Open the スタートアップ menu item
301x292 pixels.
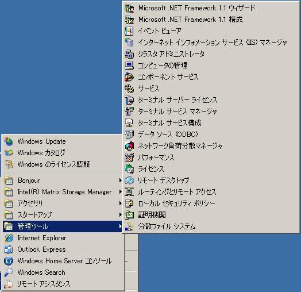63,215
